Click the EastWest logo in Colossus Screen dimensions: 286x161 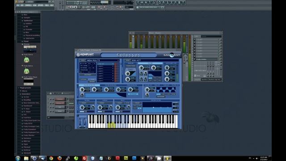(172, 55)
